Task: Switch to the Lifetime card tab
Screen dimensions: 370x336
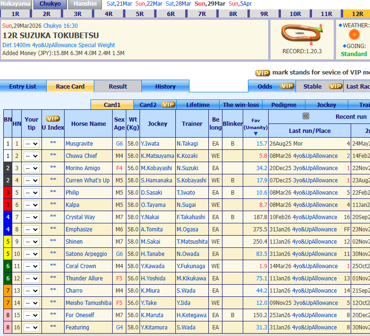Action: click(x=198, y=105)
